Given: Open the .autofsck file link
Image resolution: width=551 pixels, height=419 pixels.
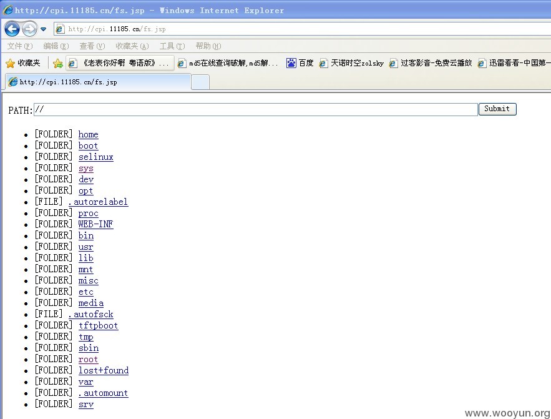Looking at the screenshot, I should coord(90,314).
